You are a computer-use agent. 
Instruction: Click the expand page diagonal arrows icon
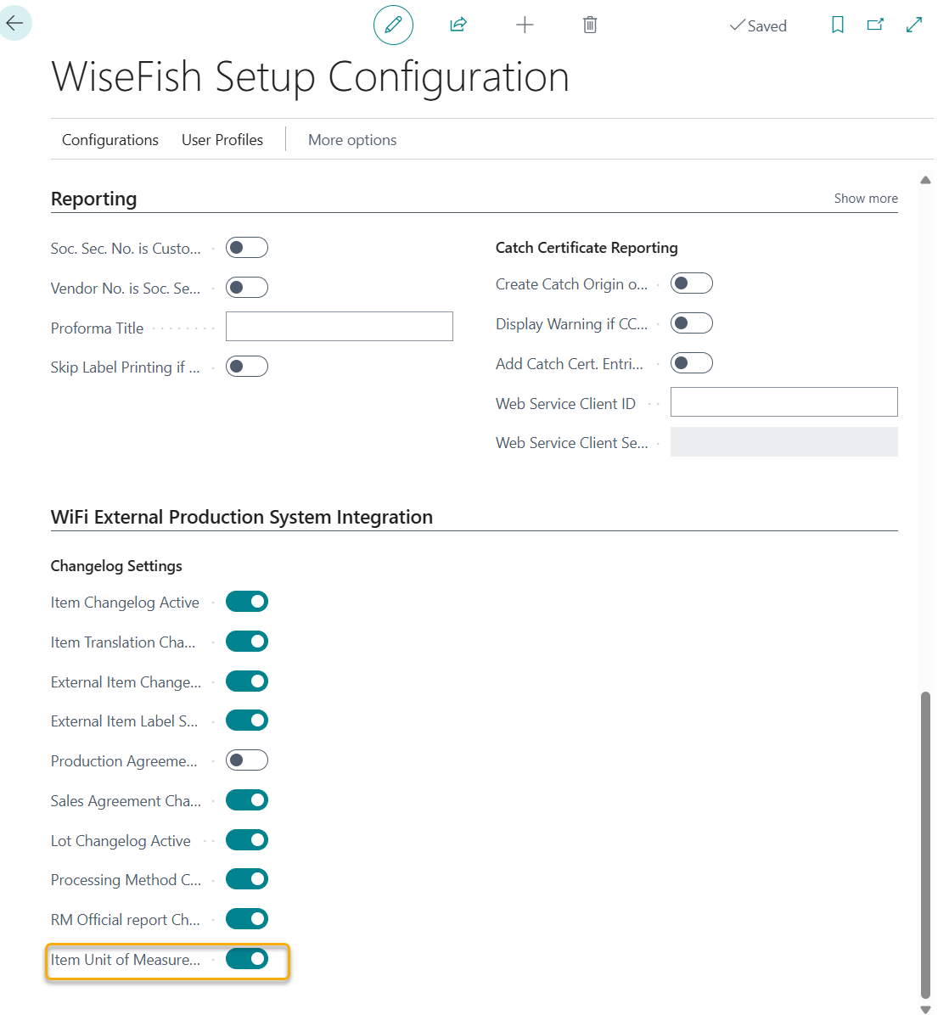[x=914, y=25]
